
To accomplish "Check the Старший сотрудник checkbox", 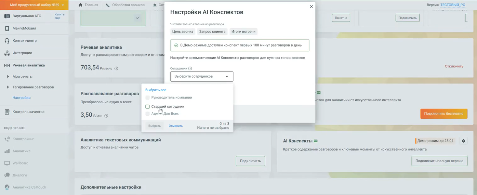I will point(148,107).
